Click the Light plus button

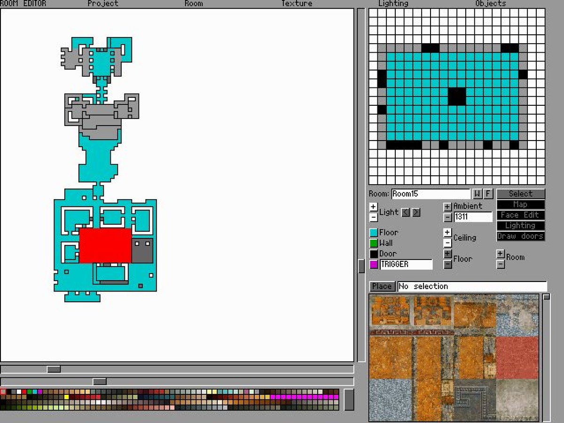click(373, 207)
